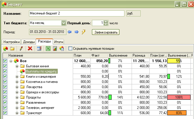Increase first day spinner up arrow

pos(106,22)
